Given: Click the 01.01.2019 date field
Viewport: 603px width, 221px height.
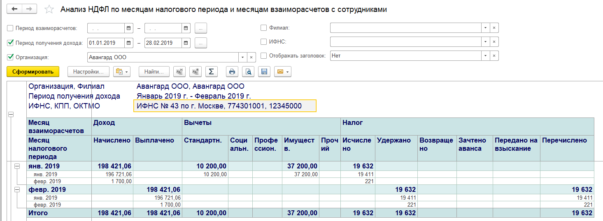Looking at the screenshot, I should tap(106, 43).
